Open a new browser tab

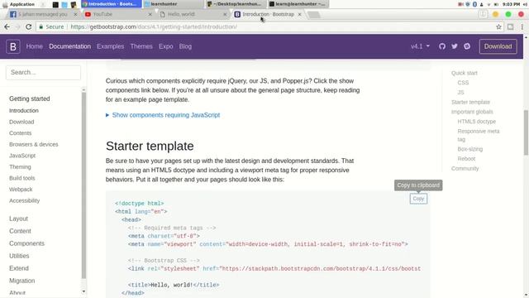[314, 15]
